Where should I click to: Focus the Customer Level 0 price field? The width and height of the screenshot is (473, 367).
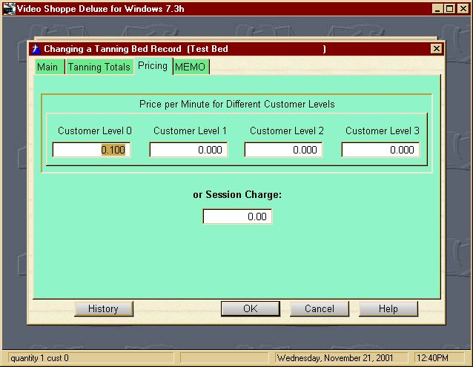coord(91,150)
